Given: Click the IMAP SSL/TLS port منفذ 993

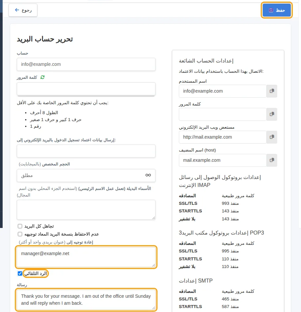Looking at the screenshot, I should click(230, 203).
